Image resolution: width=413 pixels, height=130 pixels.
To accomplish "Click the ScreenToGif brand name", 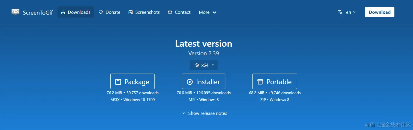I will (38, 12).
